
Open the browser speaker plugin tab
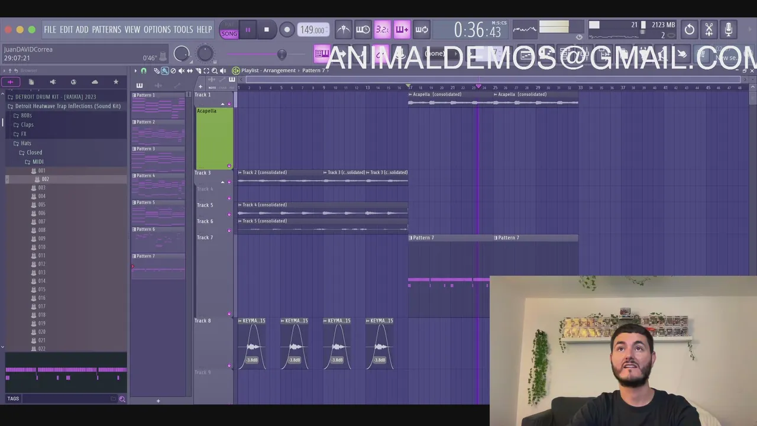[x=53, y=82]
